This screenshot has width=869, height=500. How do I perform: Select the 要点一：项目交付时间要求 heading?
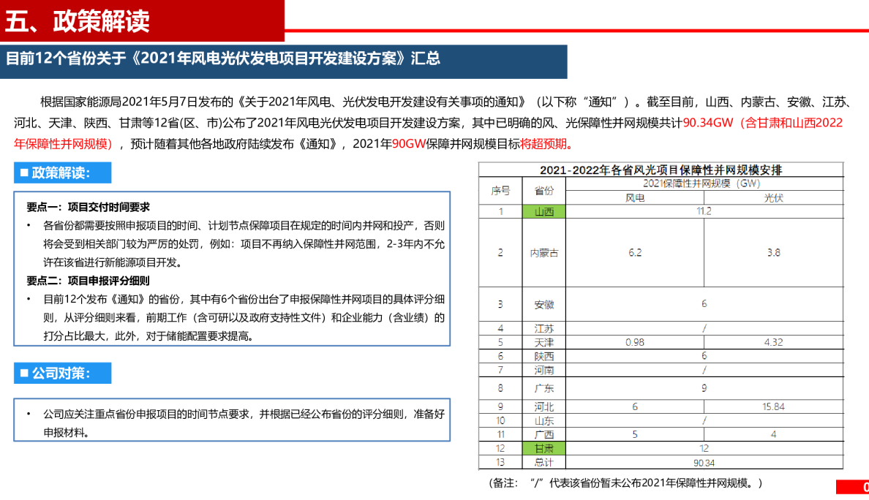coord(89,208)
